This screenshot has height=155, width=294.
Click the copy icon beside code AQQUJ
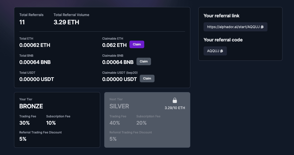tap(222, 51)
